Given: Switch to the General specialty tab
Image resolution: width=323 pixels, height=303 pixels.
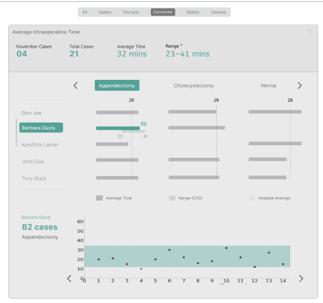Looking at the screenshot, I should pos(219,12).
